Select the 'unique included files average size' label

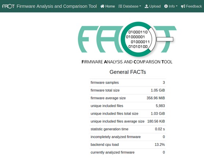(117, 121)
